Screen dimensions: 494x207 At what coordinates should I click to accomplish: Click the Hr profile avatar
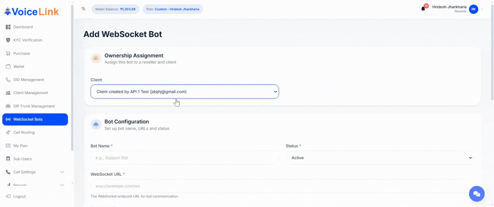click(474, 9)
